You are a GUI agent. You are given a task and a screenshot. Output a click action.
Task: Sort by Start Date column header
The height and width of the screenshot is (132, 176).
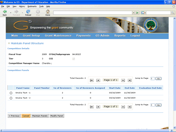click(115, 88)
